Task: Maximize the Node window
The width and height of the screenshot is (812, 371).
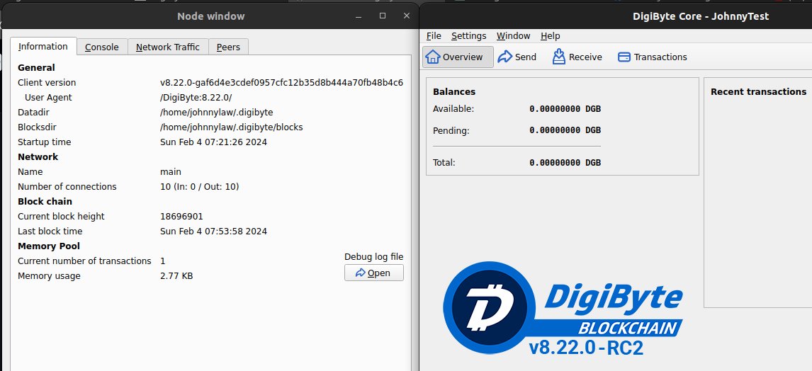Action: pyautogui.click(x=383, y=16)
